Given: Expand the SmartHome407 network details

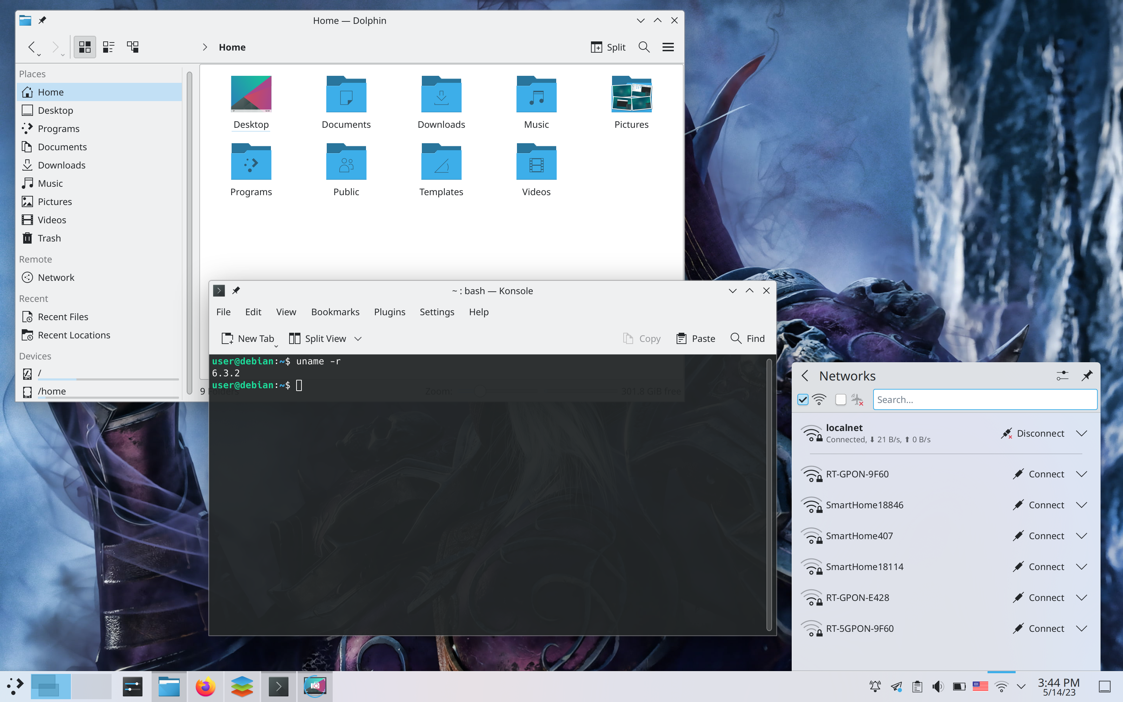Looking at the screenshot, I should coord(1083,535).
